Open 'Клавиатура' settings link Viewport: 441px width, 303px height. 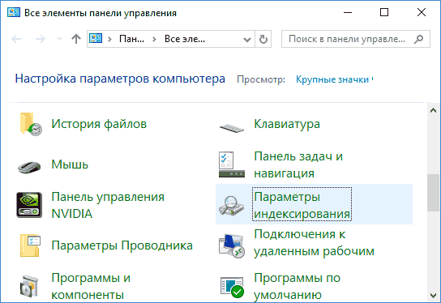coord(287,124)
